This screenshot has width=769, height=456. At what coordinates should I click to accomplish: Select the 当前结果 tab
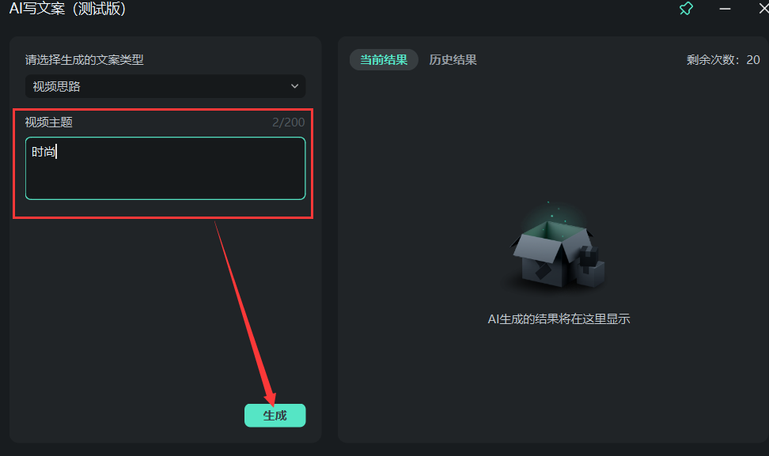pyautogui.click(x=384, y=59)
